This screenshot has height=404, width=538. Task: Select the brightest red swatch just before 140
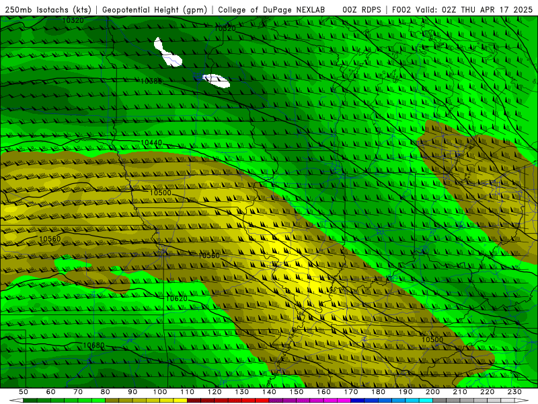[x=262, y=400]
